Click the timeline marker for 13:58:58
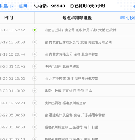135x140 pixels. pyautogui.click(x=35, y=42)
